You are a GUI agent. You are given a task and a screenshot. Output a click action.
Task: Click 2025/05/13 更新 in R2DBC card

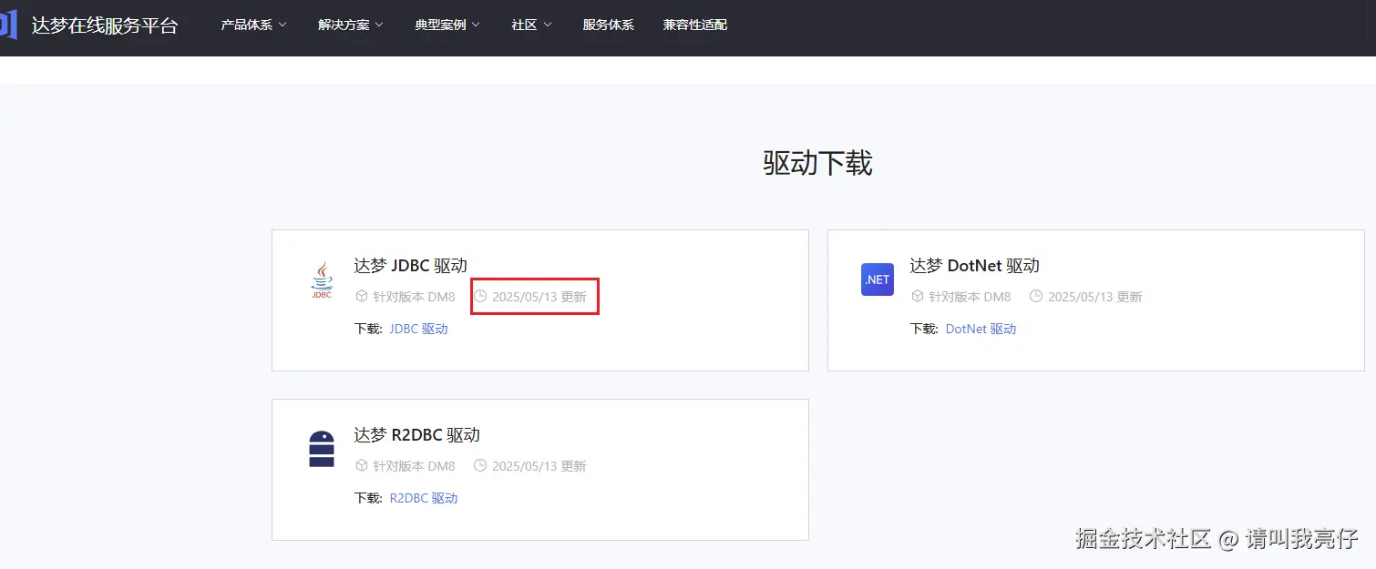click(x=539, y=466)
